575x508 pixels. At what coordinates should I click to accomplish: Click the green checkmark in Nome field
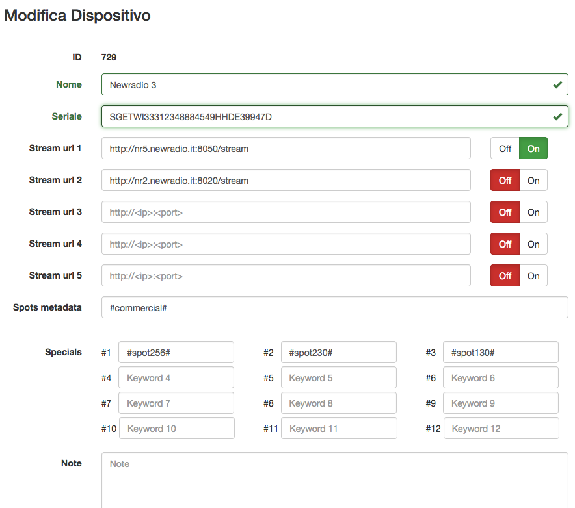tap(557, 85)
